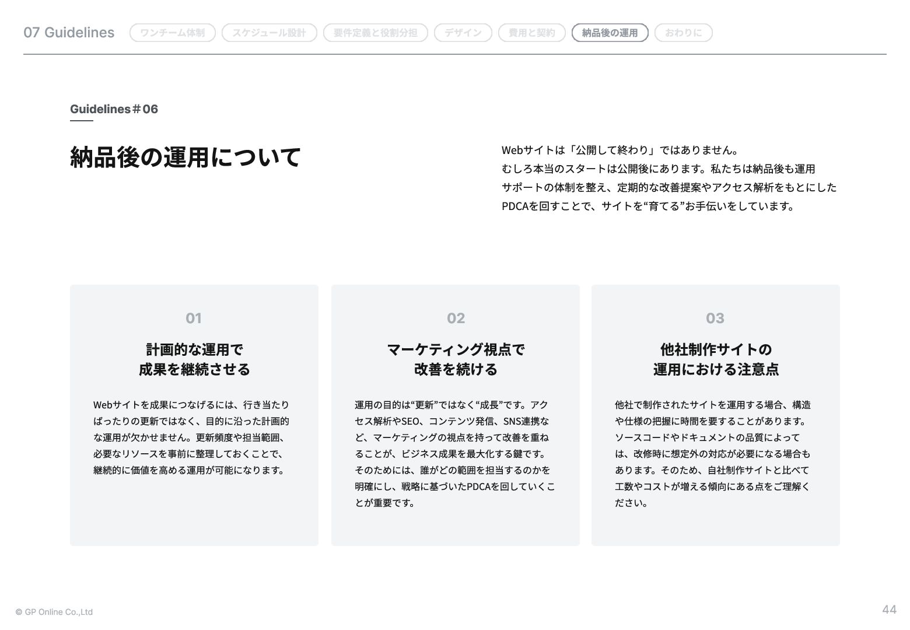Click the line starting '運用の目的は“更新”ではなく'
The width and height of the screenshot is (910, 630).
tap(452, 405)
